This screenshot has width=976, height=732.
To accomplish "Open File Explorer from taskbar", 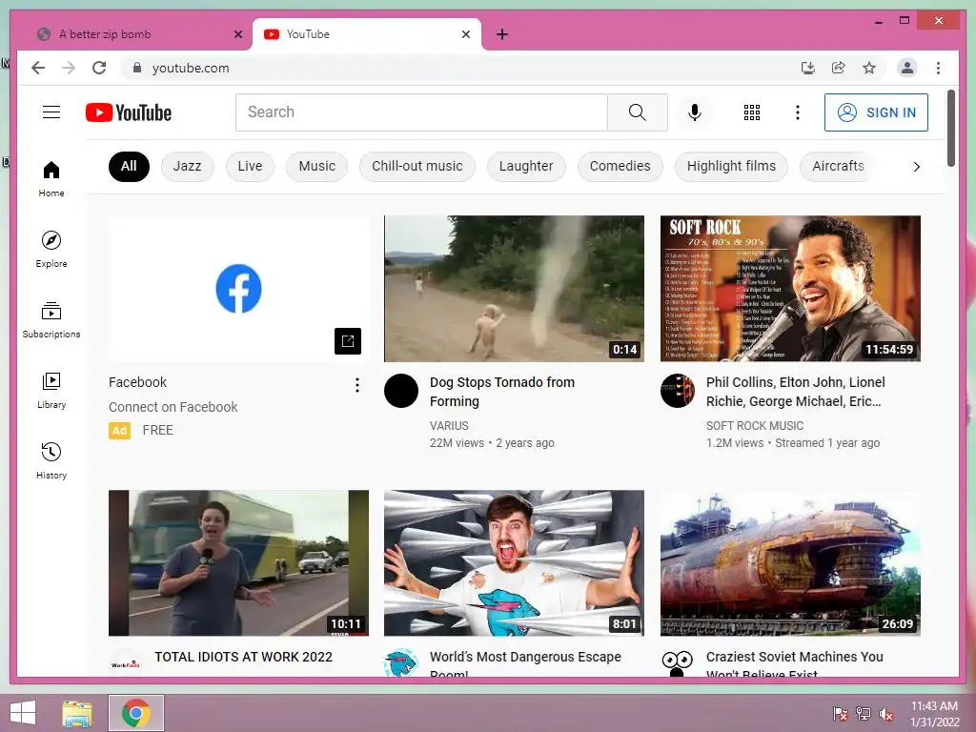I will pos(77,713).
